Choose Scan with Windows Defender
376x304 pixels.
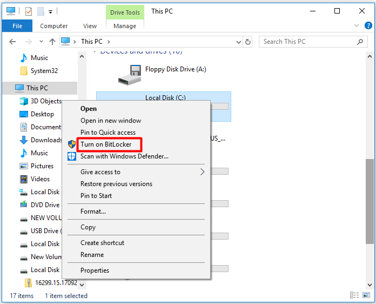(x=136, y=156)
